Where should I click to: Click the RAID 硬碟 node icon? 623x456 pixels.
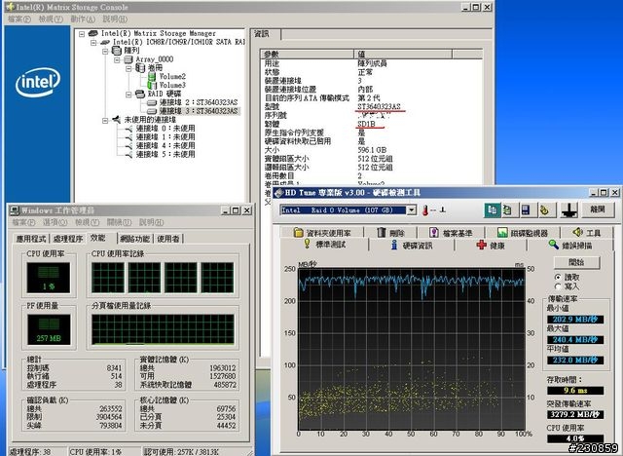[x=140, y=94]
